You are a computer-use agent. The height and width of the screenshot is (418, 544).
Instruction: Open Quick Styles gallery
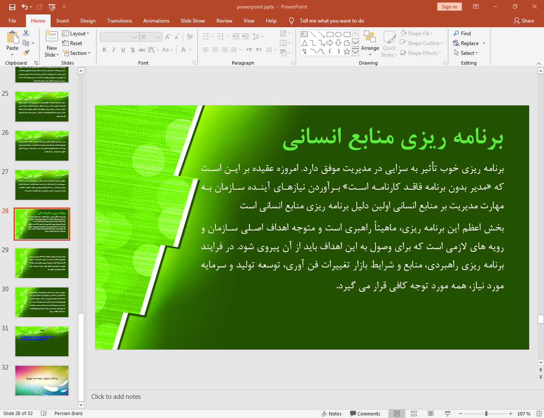coord(389,44)
